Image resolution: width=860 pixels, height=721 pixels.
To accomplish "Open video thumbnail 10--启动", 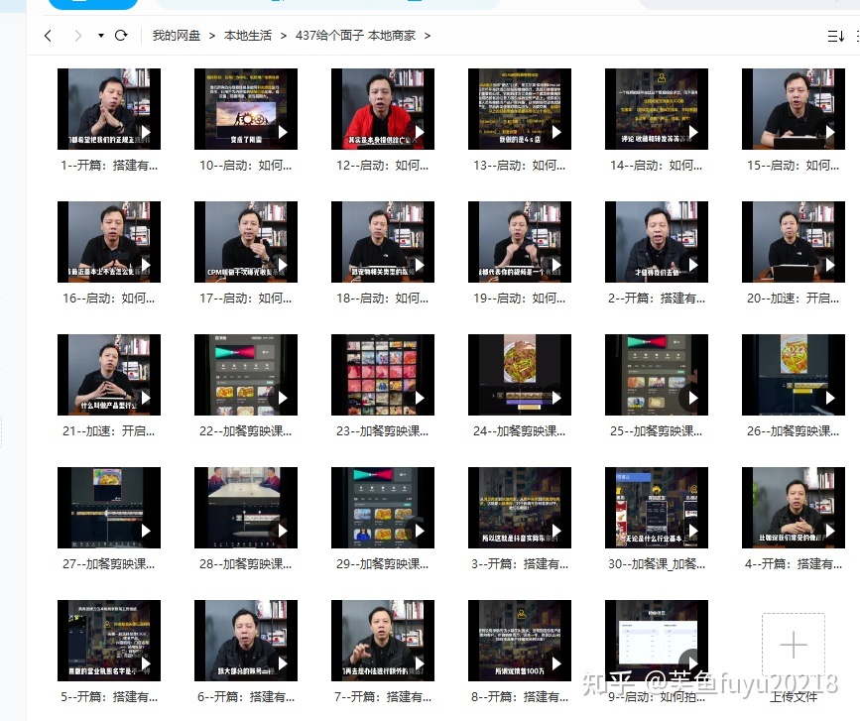I will point(246,109).
